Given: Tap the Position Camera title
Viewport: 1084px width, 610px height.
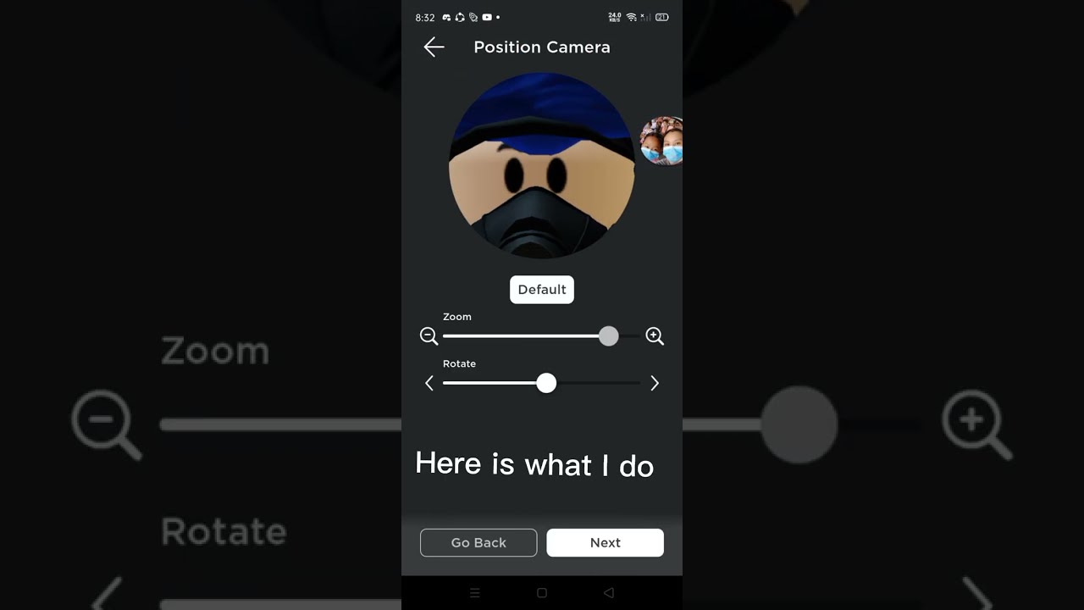Looking at the screenshot, I should point(542,47).
